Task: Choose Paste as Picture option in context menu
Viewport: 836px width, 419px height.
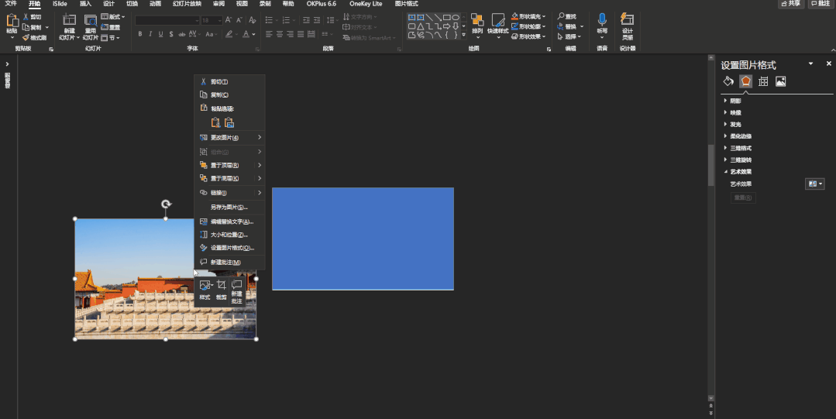Action: click(x=229, y=122)
